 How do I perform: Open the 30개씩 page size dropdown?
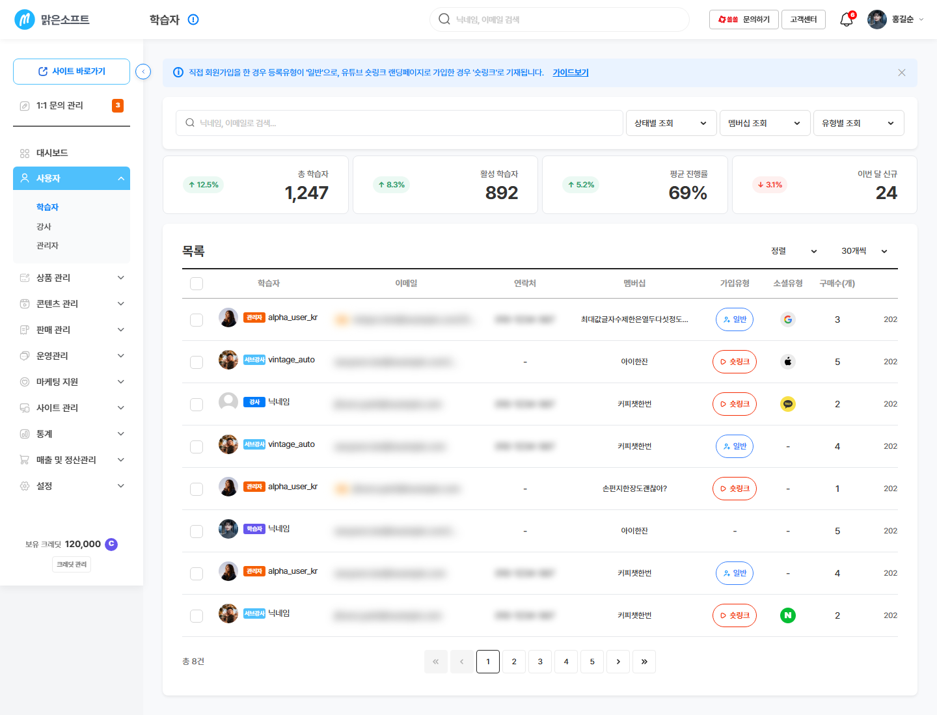tap(865, 251)
